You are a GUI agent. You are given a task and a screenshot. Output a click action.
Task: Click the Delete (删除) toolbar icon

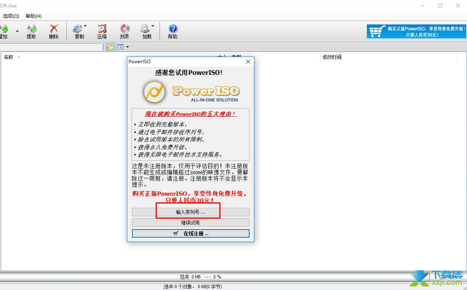tap(54, 31)
